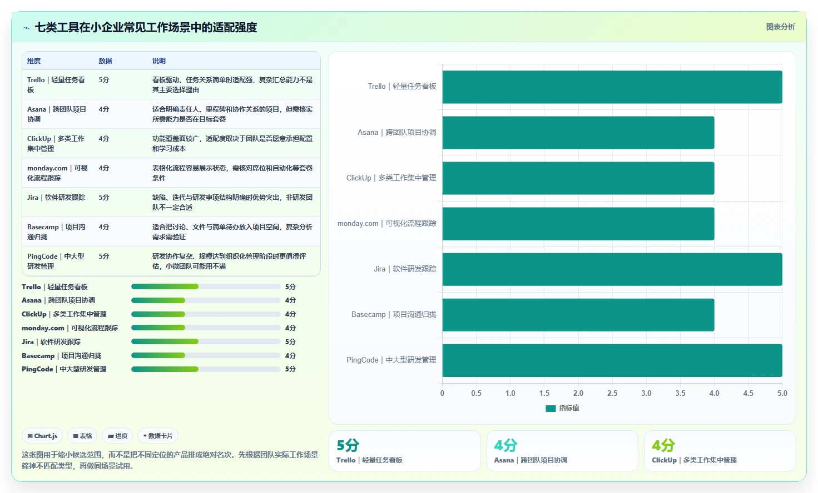The width and height of the screenshot is (818, 493).
Task: Click progress list label 'PingCode｜中大型研发管理'
Action: click(64, 369)
